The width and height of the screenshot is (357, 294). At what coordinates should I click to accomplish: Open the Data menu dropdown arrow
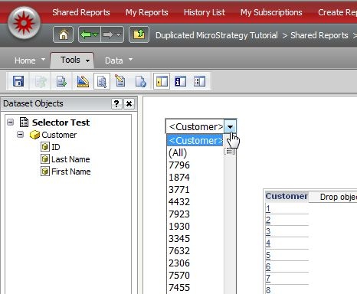pos(130,59)
